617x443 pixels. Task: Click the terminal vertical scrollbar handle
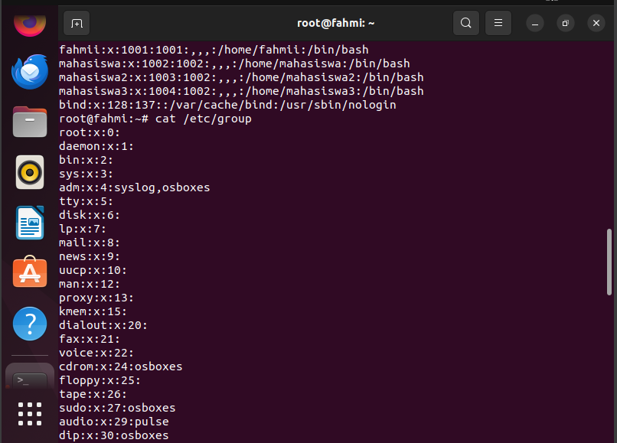(609, 262)
